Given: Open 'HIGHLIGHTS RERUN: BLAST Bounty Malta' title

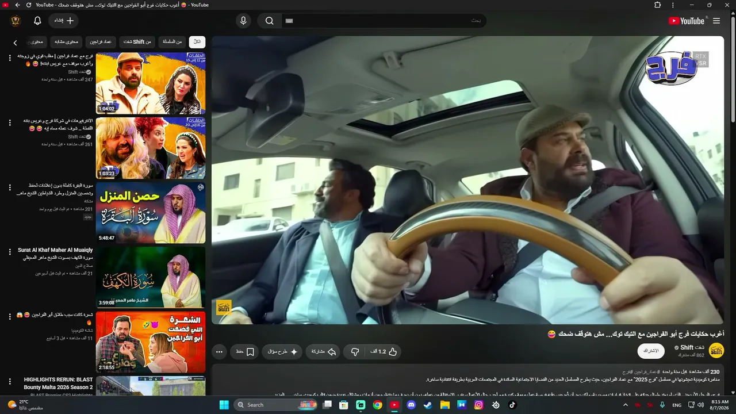Looking at the screenshot, I should pos(59,384).
